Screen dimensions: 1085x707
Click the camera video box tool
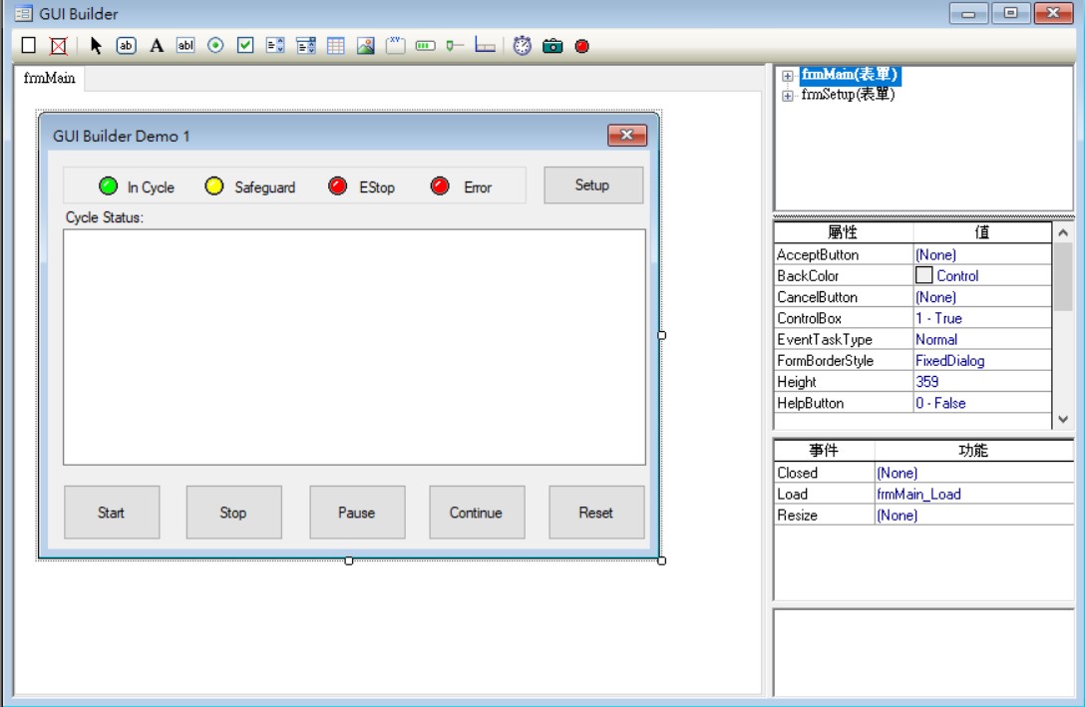552,46
